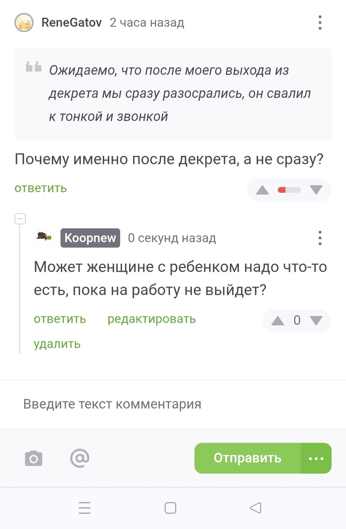The height and width of the screenshot is (529, 346).
Task: Upvote Koopnew's reply
Action: point(277,320)
